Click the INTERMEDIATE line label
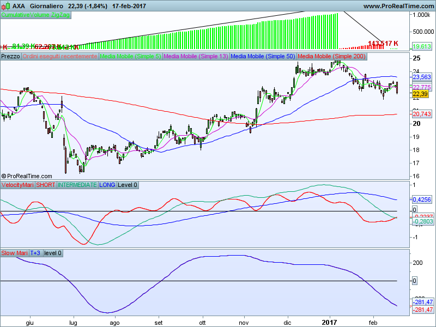This screenshot has height=327, width=436. [x=77, y=185]
